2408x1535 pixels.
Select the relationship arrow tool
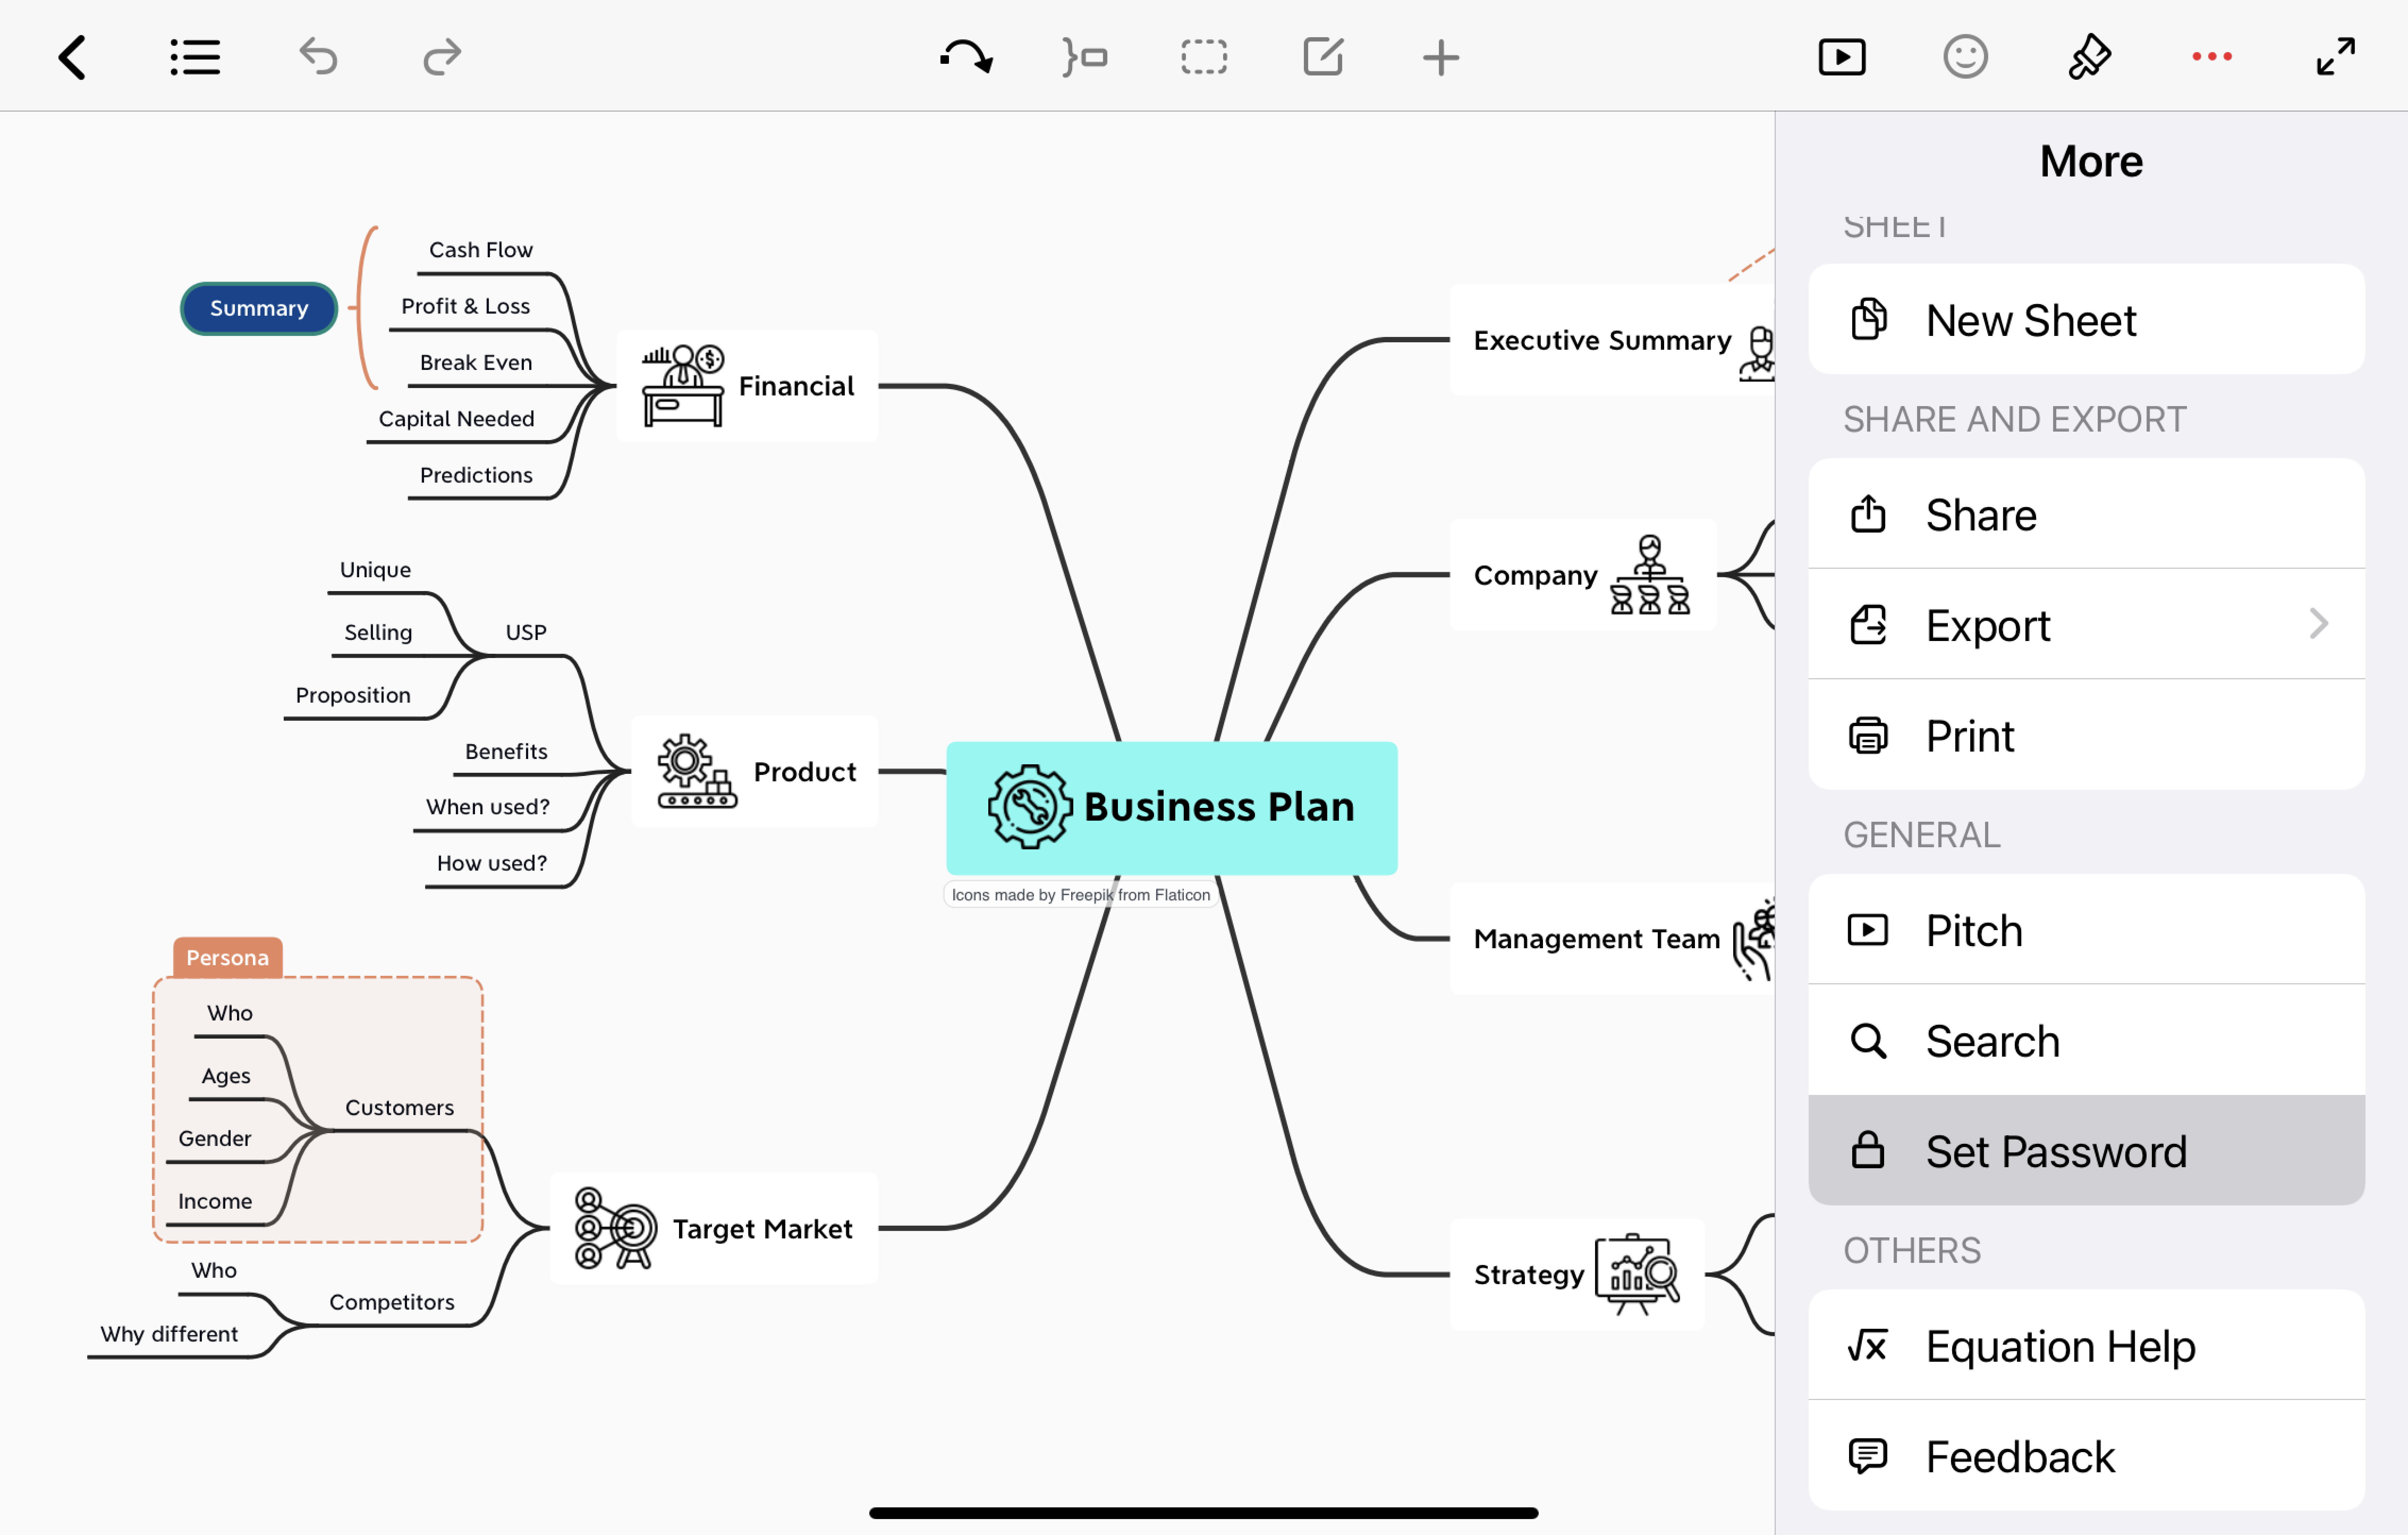(966, 57)
